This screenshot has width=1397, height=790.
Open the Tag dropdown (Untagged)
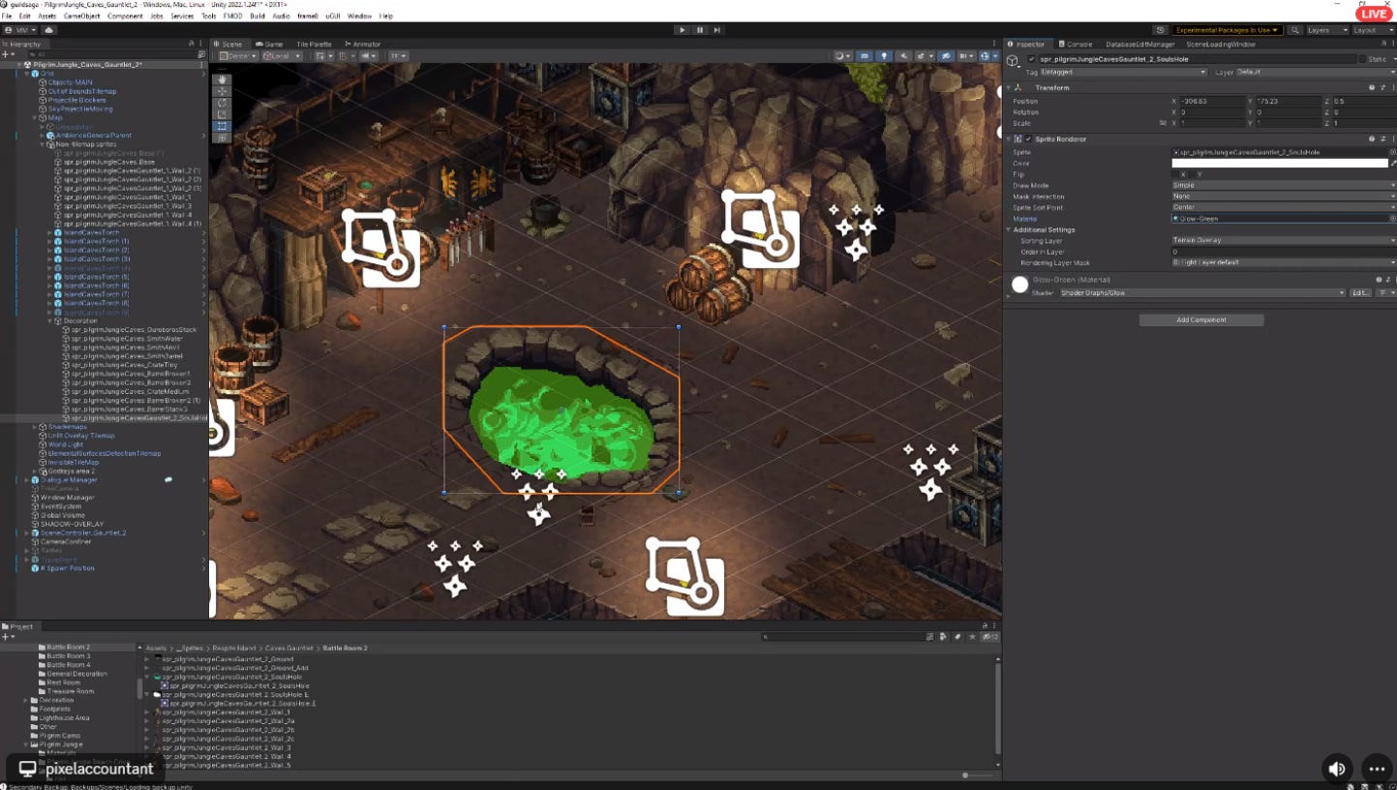pos(1123,73)
